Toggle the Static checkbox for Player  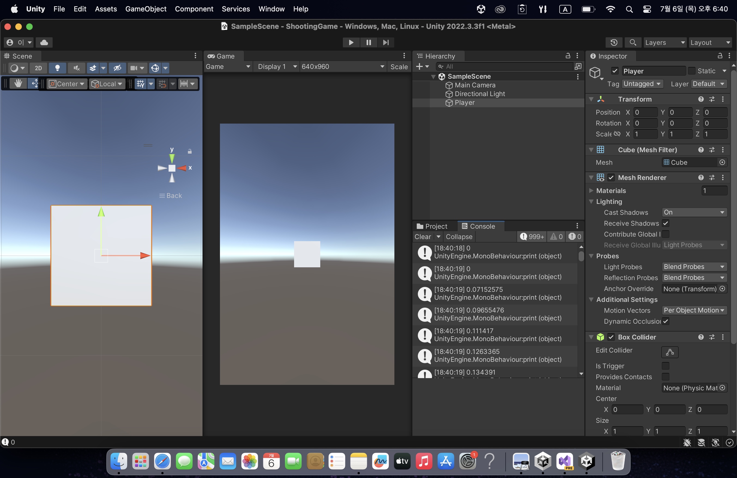(x=691, y=71)
